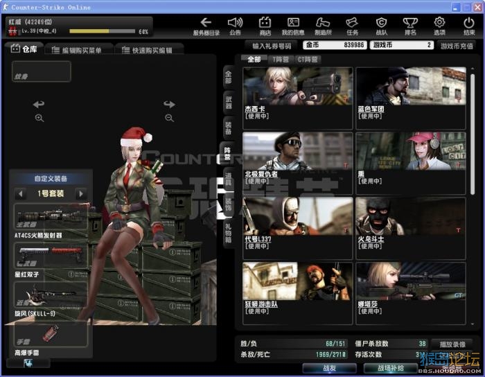Select the 蓝色军团 character card
This screenshot has width=485, height=377.
tap(411, 98)
